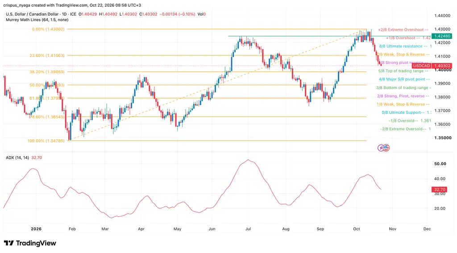
Task: Click the 1/8 Weak, Stop & Reverse label
Action: (403, 104)
